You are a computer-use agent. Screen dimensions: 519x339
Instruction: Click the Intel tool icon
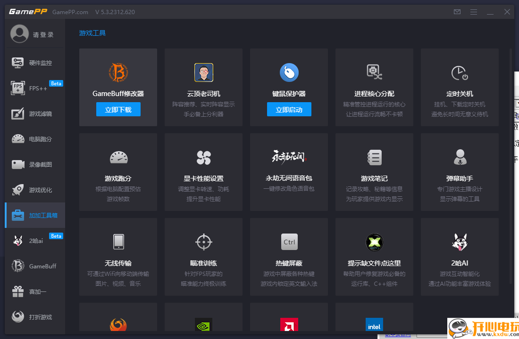tap(374, 325)
